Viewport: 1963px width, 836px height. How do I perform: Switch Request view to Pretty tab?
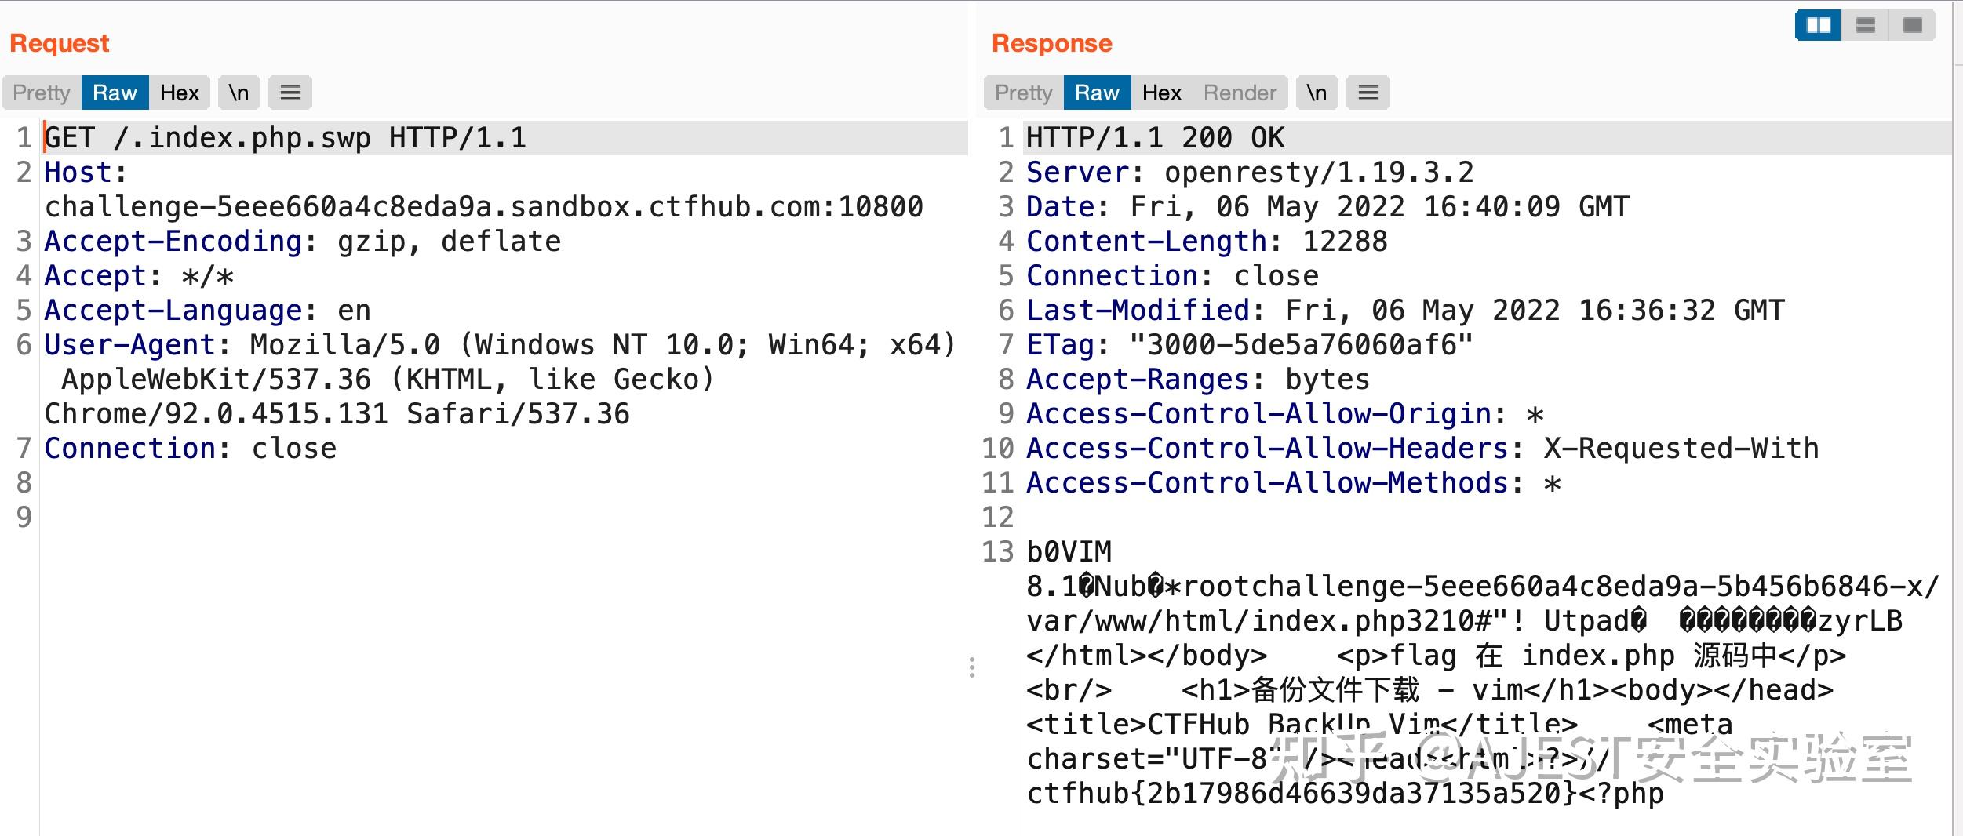(42, 93)
